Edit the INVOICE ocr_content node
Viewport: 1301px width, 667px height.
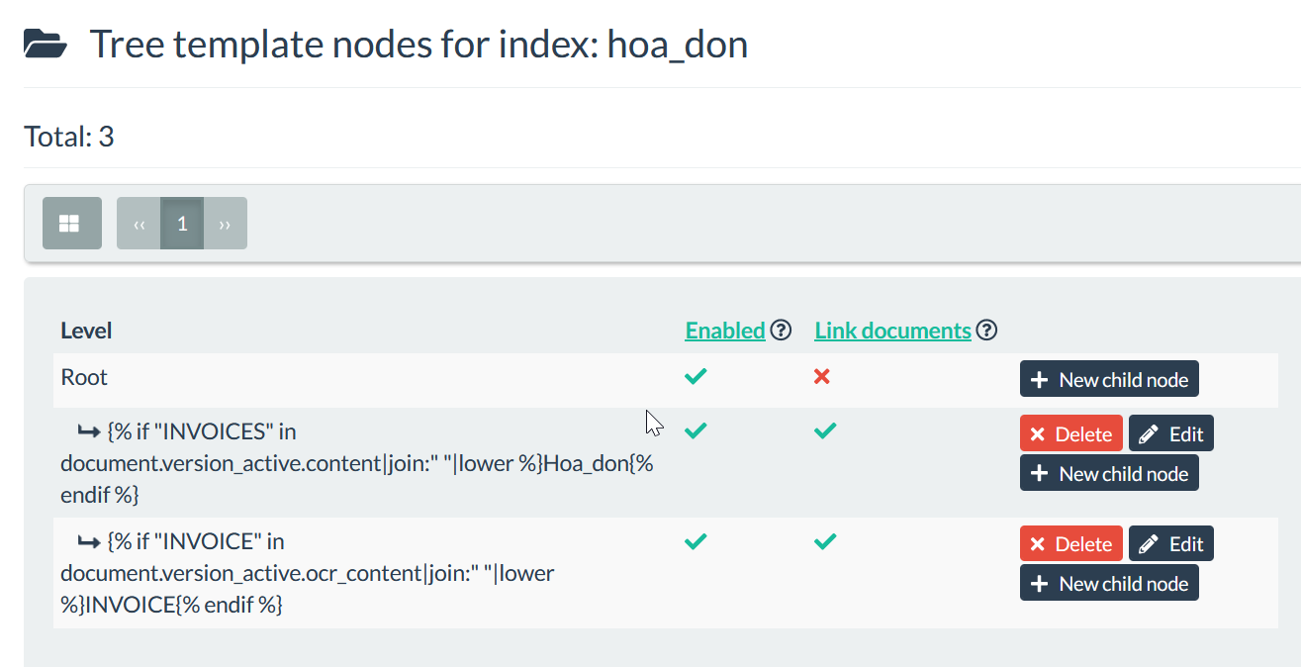[x=1171, y=543]
